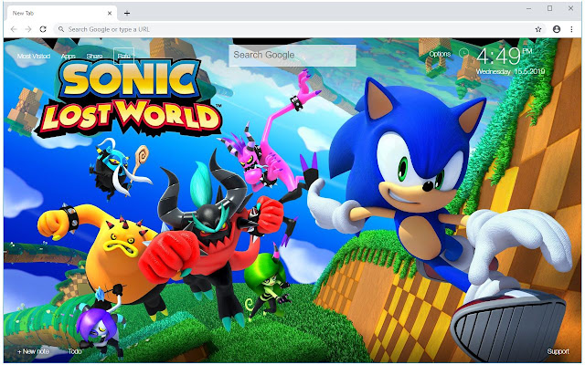The image size is (585, 365).
Task: Click the clock icon beside the time
Action: (x=463, y=53)
